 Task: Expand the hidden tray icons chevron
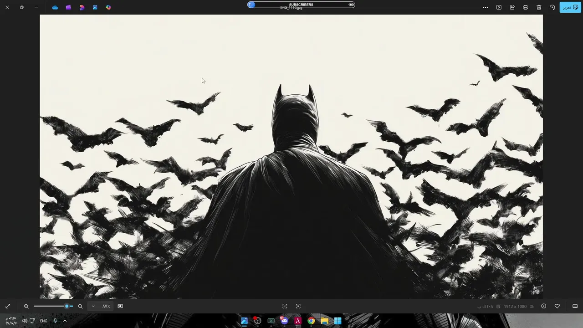(x=65, y=321)
